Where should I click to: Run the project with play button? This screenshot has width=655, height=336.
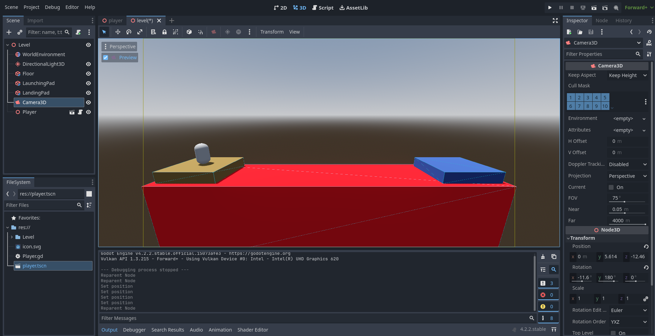coord(550,8)
